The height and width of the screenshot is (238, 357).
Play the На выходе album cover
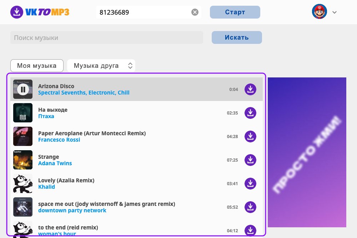[23, 113]
